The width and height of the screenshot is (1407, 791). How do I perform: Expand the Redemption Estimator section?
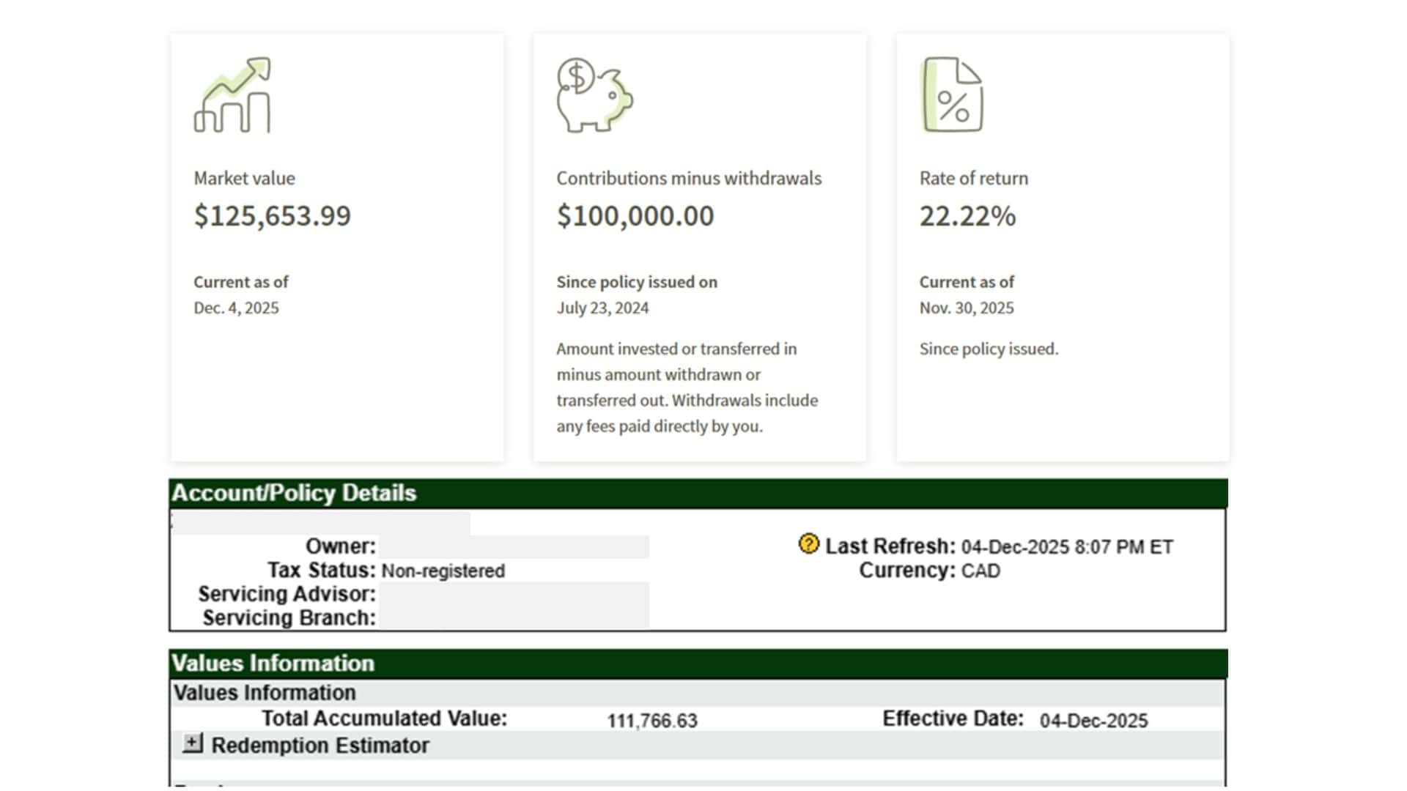coord(193,742)
